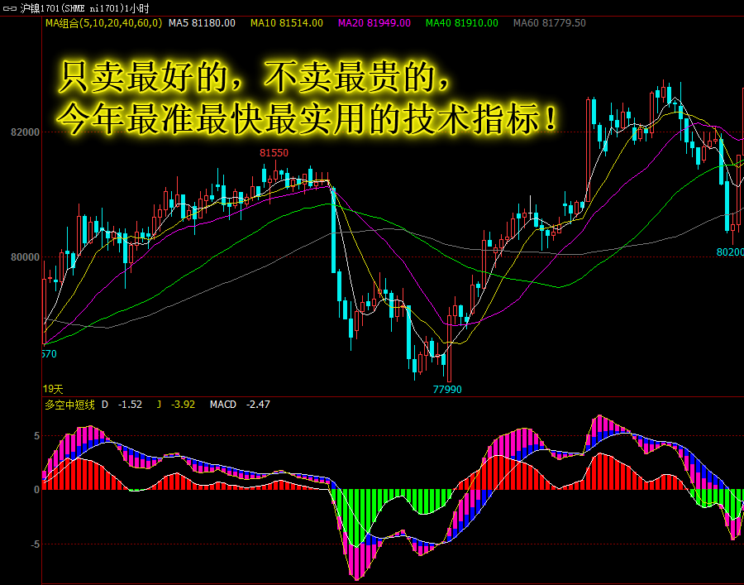Click the 80000 price axis label
This screenshot has height=585, width=744.
[25, 257]
